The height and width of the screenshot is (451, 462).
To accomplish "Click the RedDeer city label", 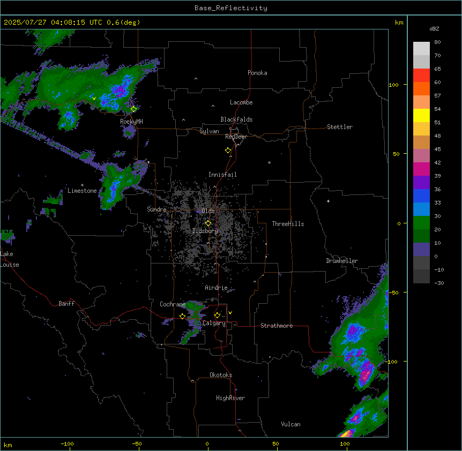I will (x=236, y=137).
